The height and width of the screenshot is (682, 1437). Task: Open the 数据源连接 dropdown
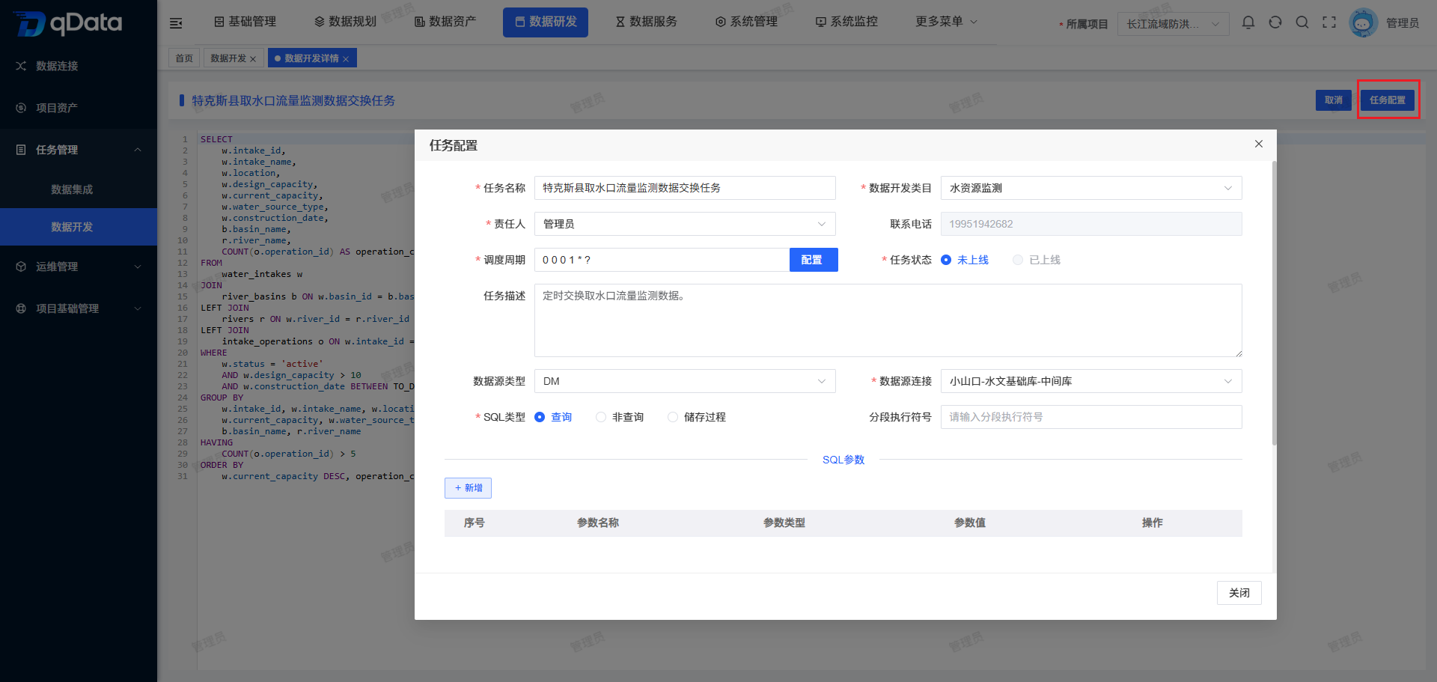(1091, 381)
